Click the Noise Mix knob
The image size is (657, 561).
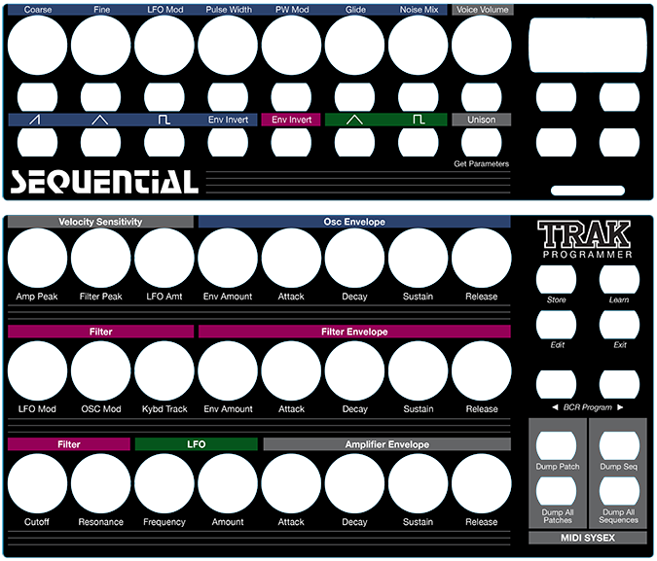(419, 46)
